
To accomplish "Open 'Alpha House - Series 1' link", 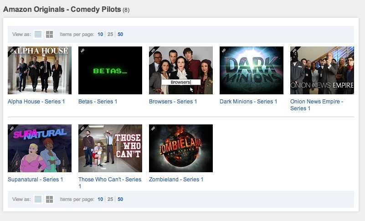I will [36, 102].
